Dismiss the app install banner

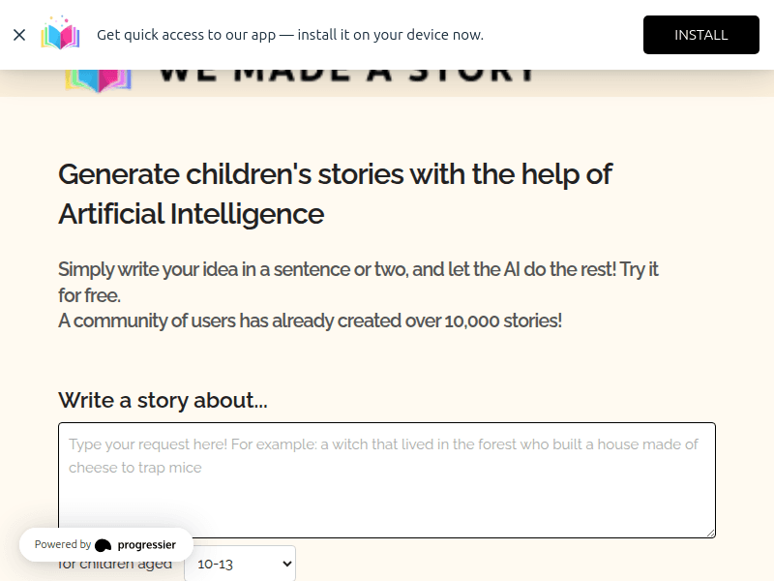click(19, 35)
